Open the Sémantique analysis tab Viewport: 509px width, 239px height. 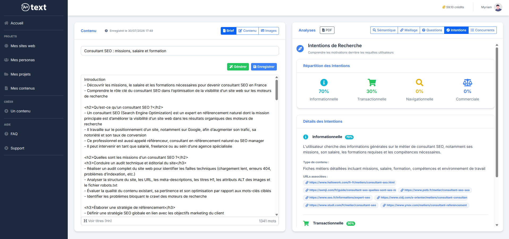click(384, 30)
